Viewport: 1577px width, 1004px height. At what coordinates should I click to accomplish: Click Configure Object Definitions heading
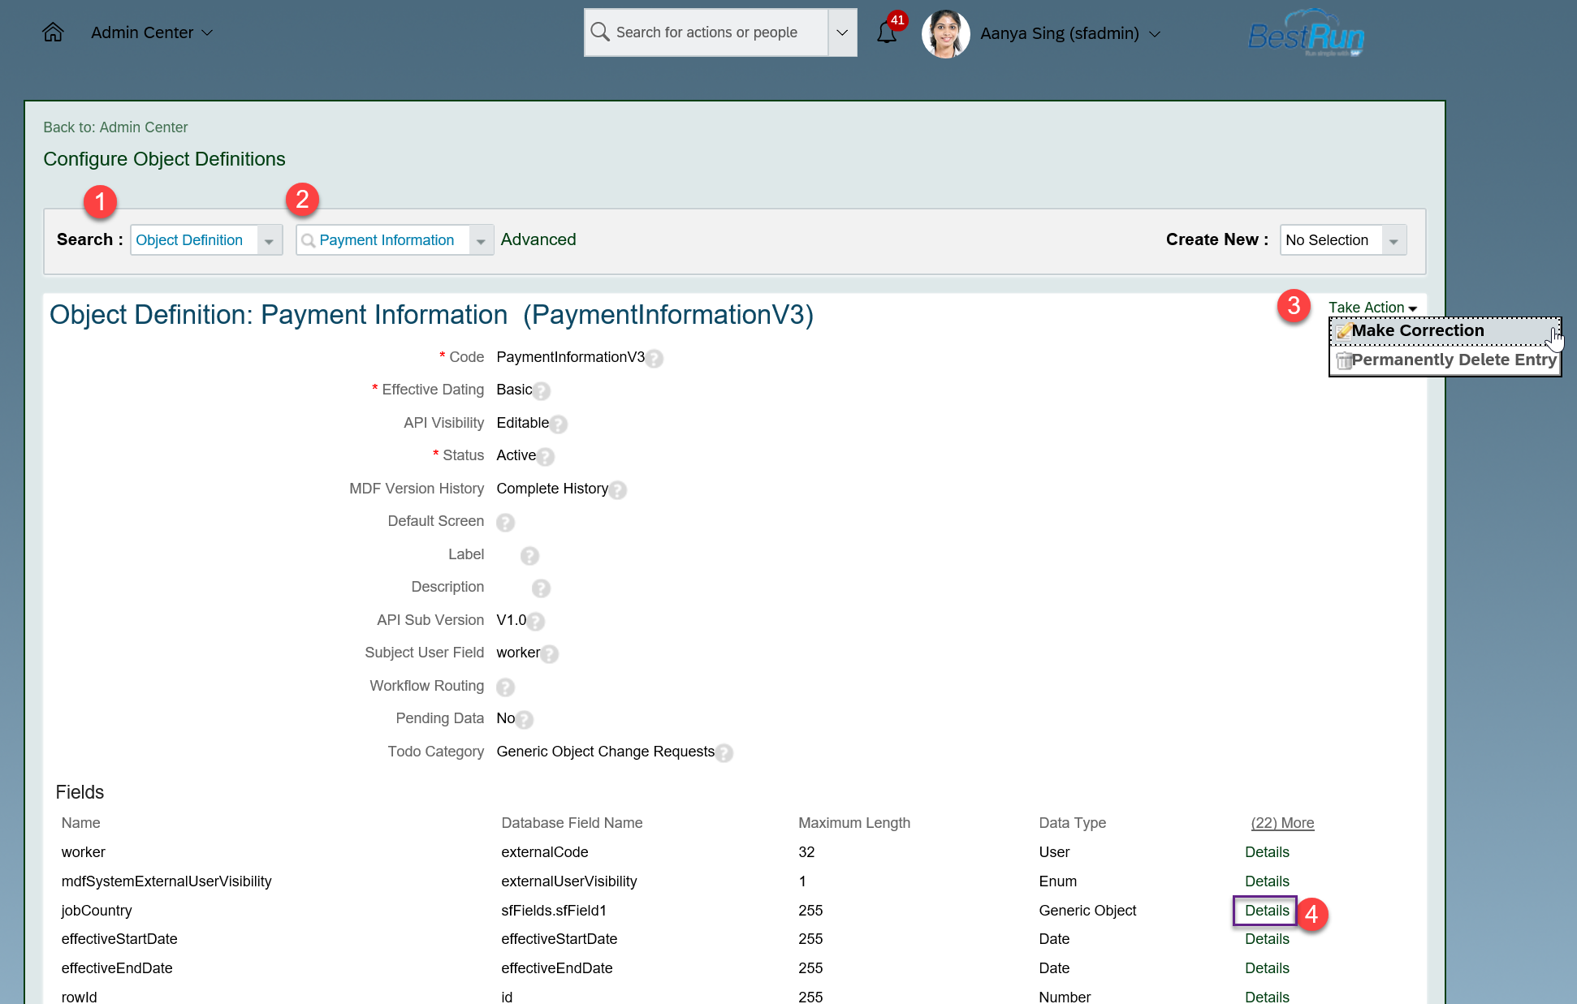pos(164,159)
